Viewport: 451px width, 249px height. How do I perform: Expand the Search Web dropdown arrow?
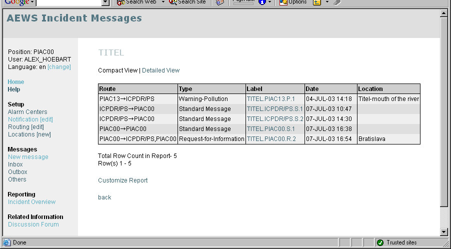[163, 2]
